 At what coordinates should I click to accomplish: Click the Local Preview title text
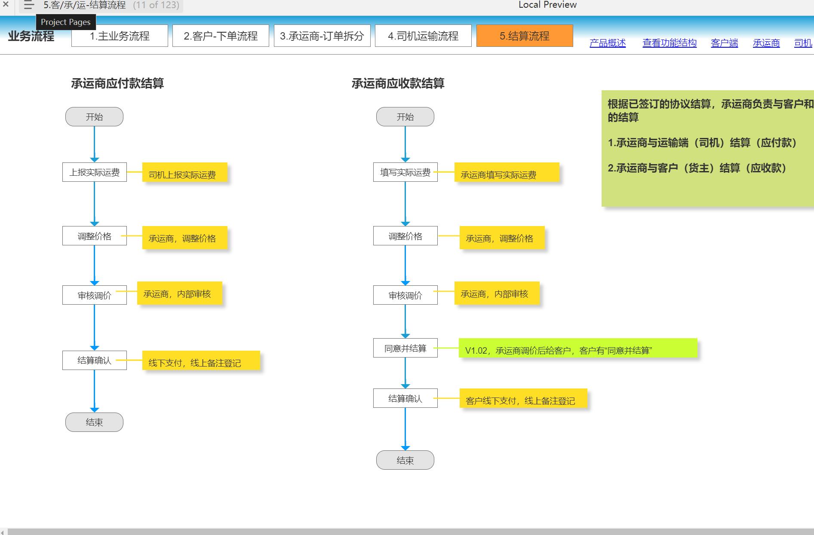click(547, 5)
